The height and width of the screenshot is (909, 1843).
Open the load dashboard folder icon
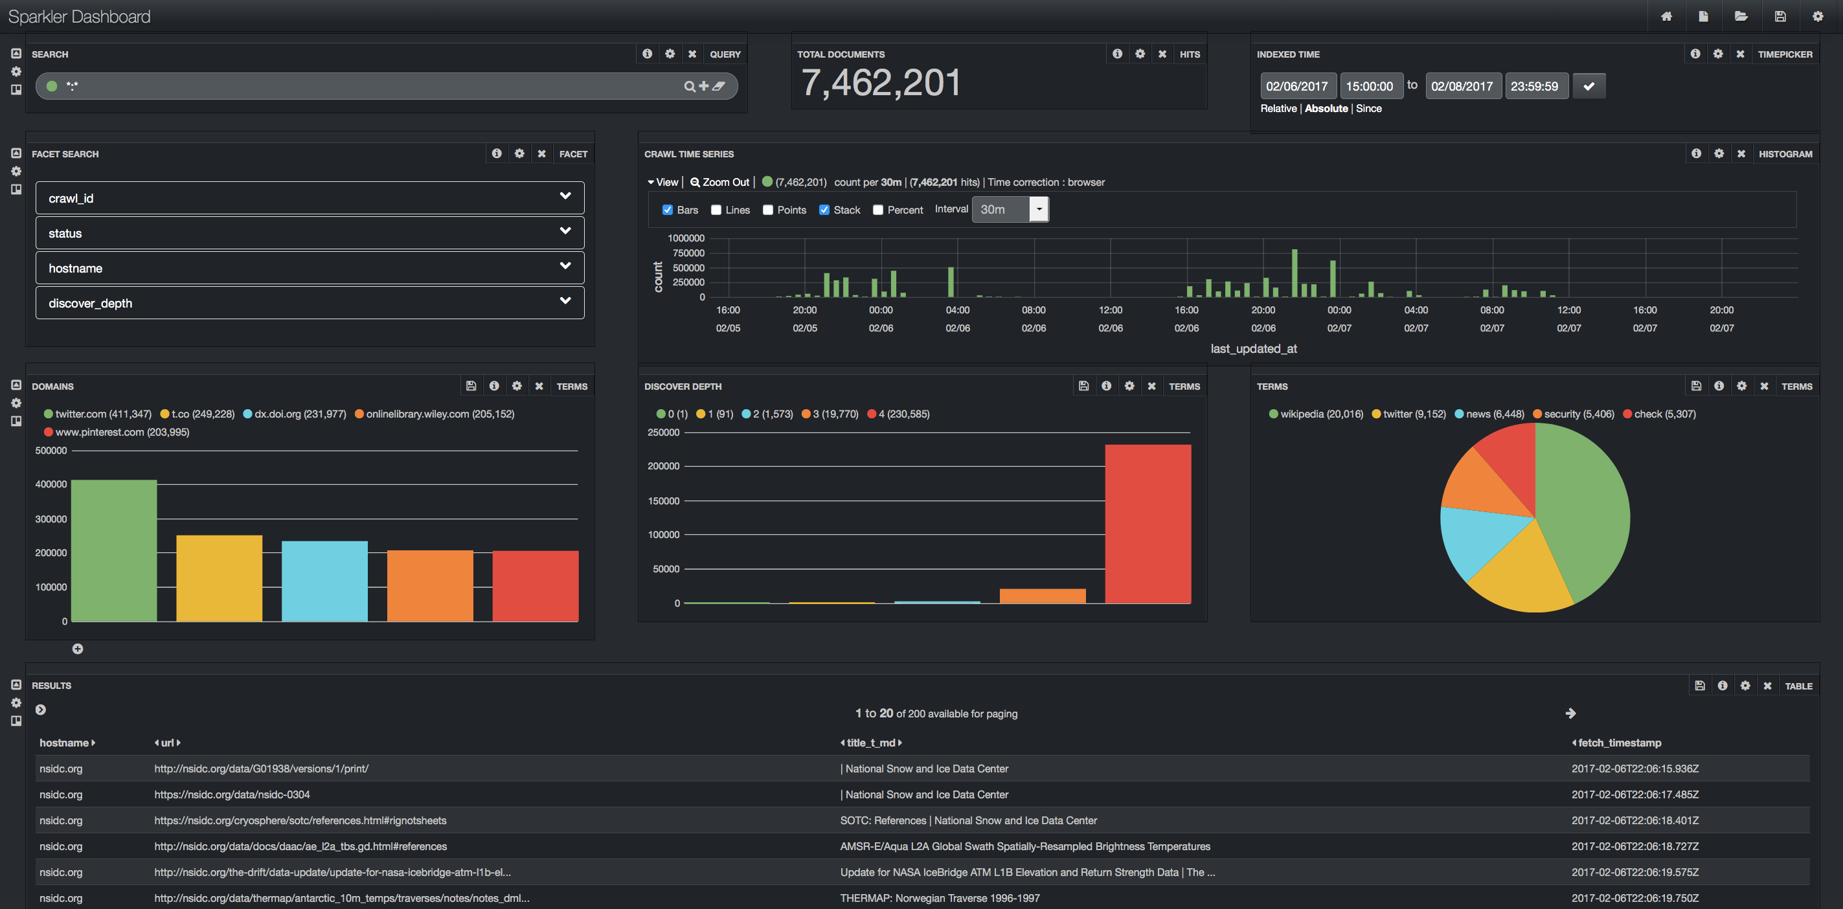point(1741,16)
